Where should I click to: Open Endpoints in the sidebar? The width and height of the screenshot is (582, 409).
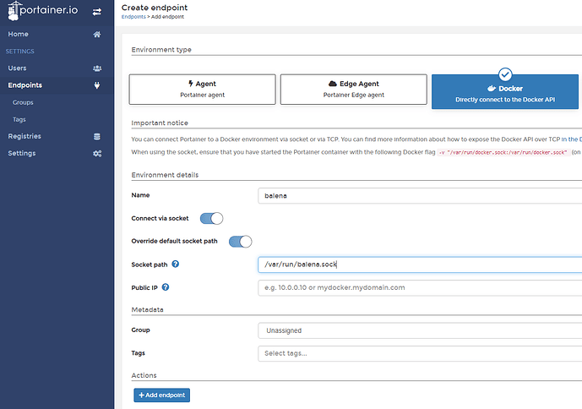tap(57, 85)
